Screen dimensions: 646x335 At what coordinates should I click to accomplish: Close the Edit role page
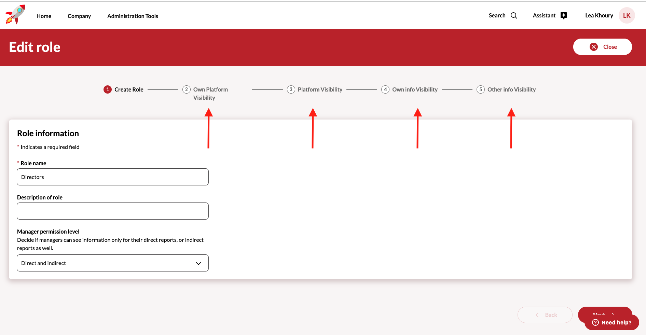click(602, 47)
